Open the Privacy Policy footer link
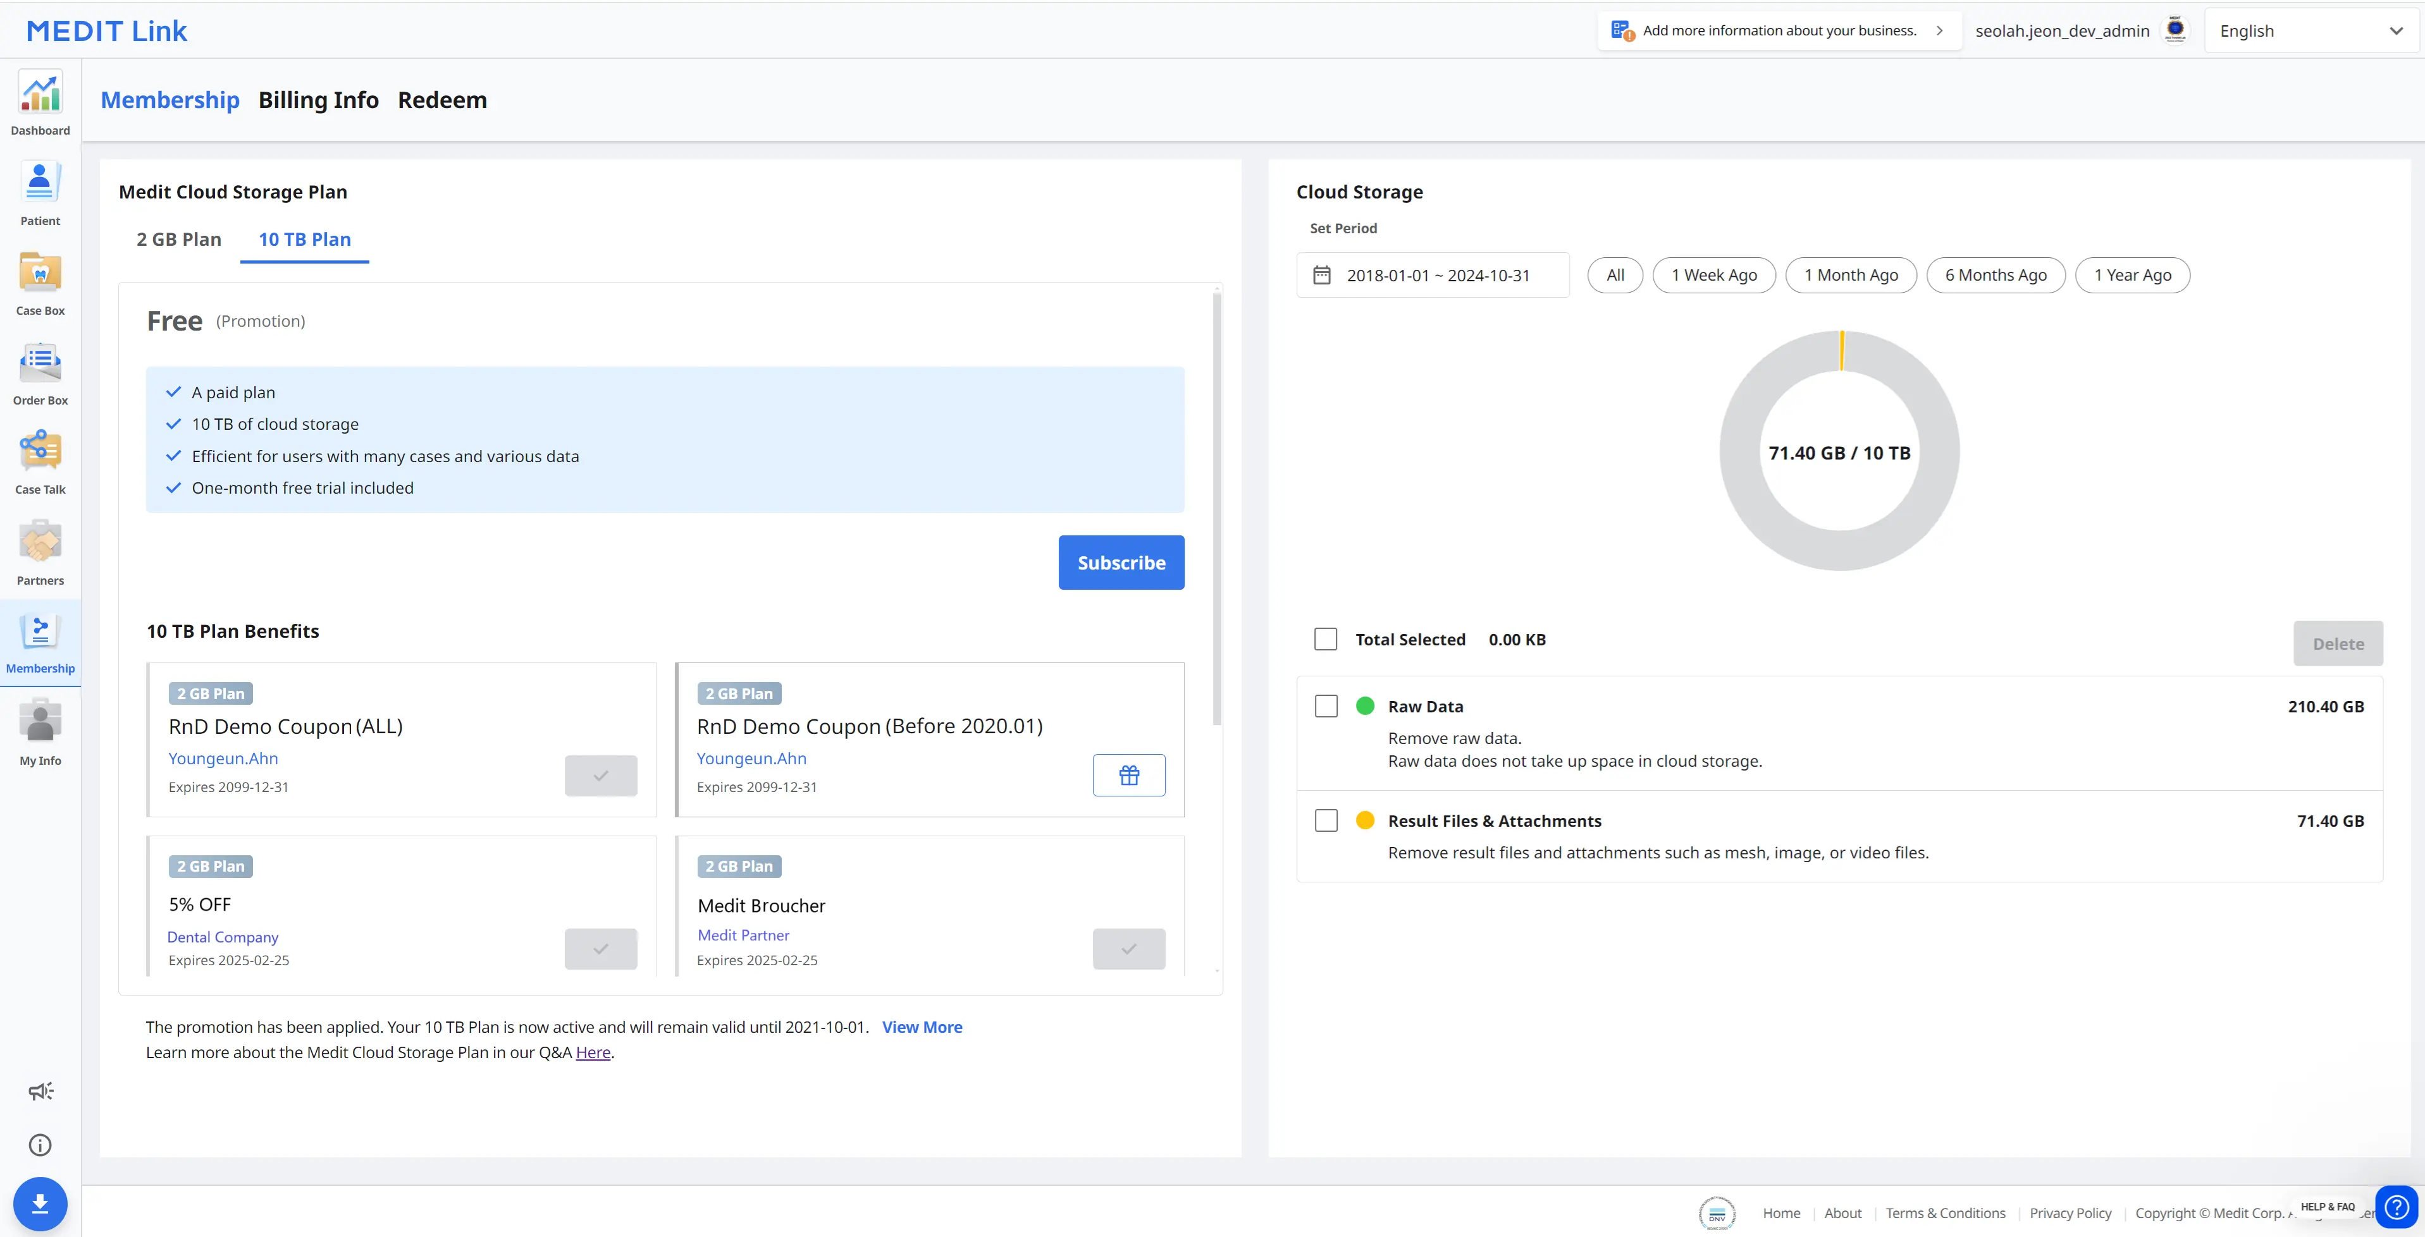The width and height of the screenshot is (2425, 1237). coord(2070,1212)
